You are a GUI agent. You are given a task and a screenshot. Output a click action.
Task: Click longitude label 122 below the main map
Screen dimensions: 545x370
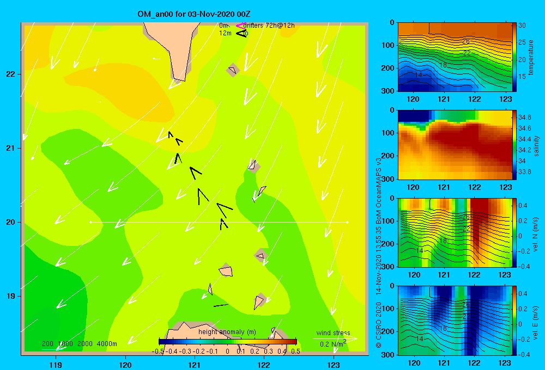(264, 365)
